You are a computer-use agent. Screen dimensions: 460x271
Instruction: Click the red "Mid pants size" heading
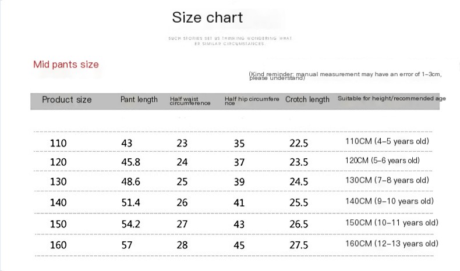tap(66, 65)
